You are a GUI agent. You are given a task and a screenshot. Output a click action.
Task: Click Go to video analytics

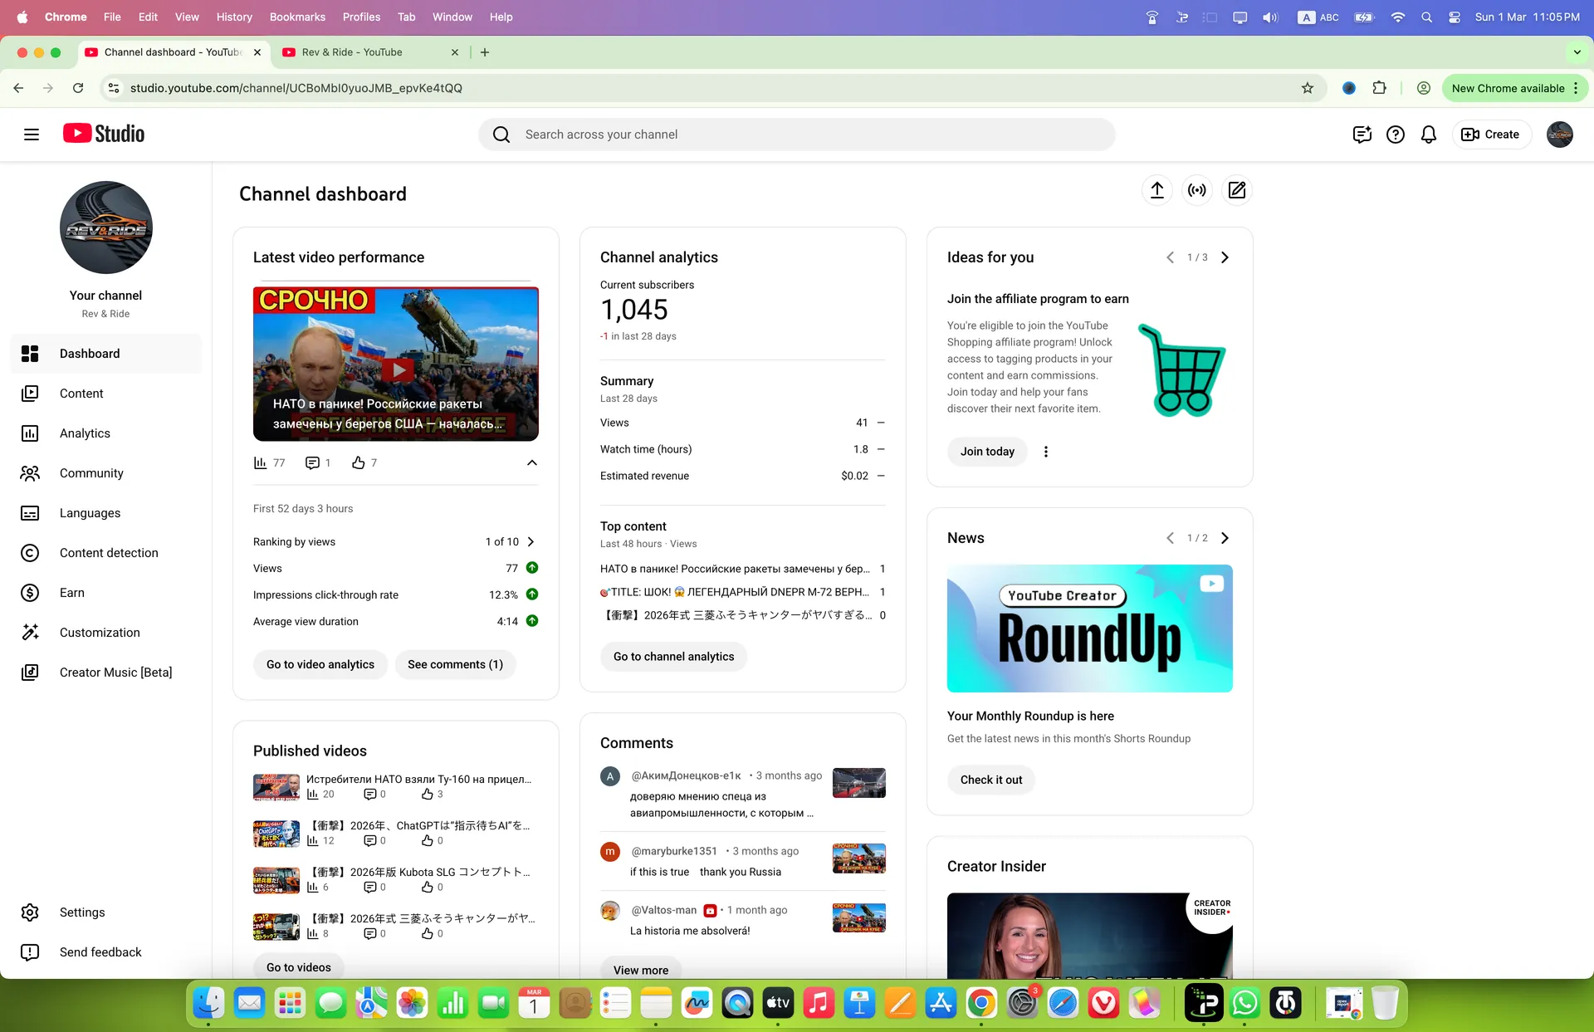320,664
